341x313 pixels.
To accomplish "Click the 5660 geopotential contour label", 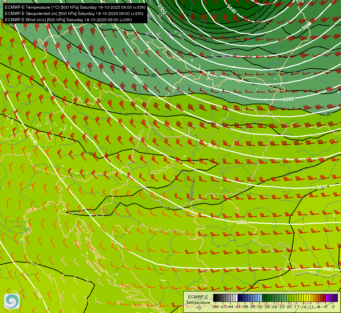I will tap(241, 222).
